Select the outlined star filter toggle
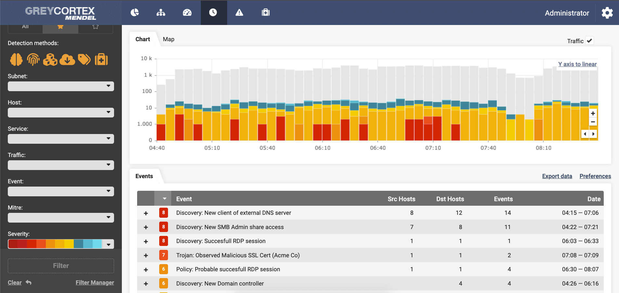 [x=95, y=27]
